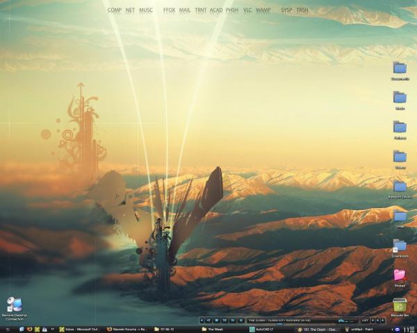Viewport: 417px width, 333px height.
Task: Skip to next track in music player
Action: tap(233, 321)
